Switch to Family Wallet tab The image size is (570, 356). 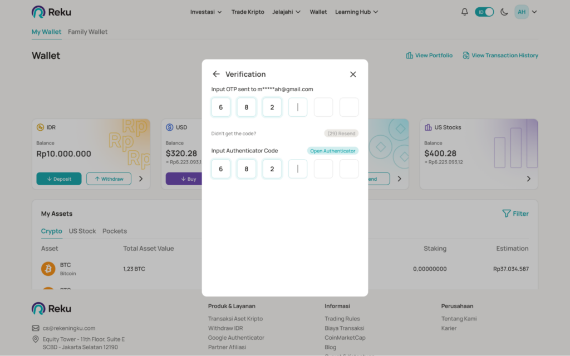click(x=88, y=32)
